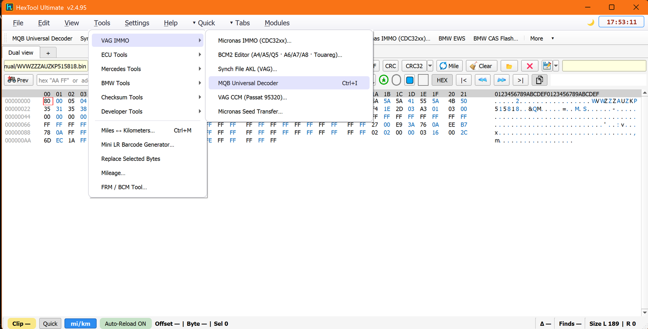Select the highlighted byte 80 at offset 00000000

[47, 101]
